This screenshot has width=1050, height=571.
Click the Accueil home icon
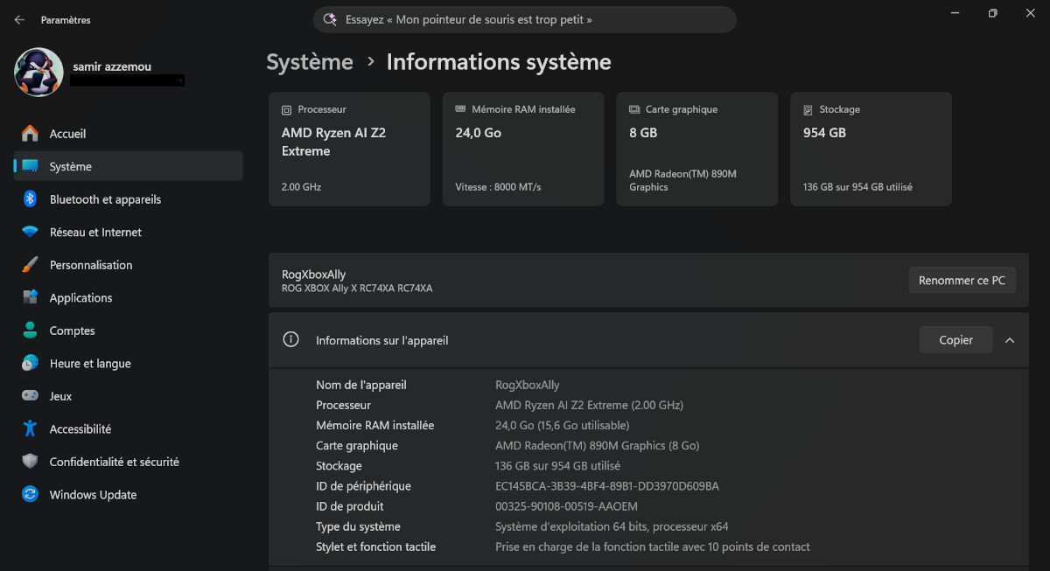pos(30,134)
